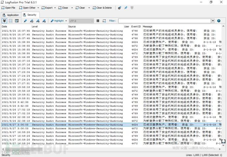Viewport: 227px width, 157px height.
Task: Click the LogFusion app icon in title bar
Action: (x=2, y=2)
